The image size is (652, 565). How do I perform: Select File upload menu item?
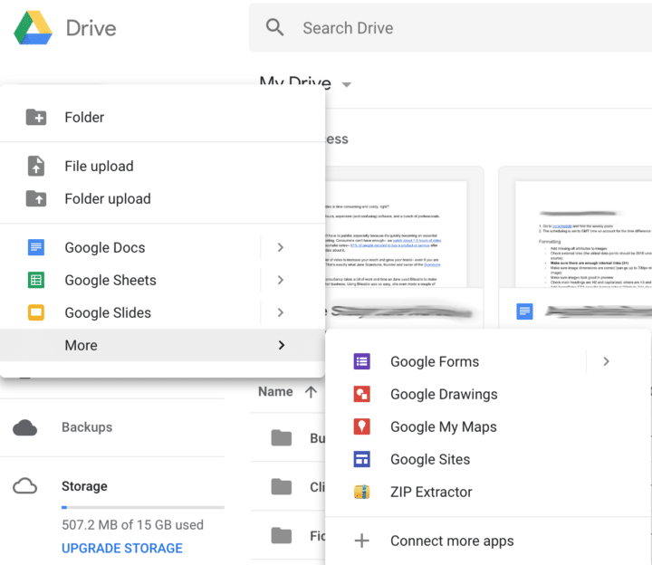tap(162, 167)
